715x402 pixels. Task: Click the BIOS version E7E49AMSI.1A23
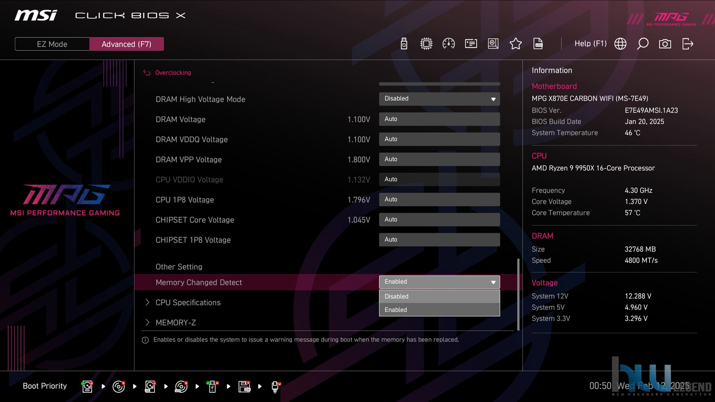(x=651, y=110)
